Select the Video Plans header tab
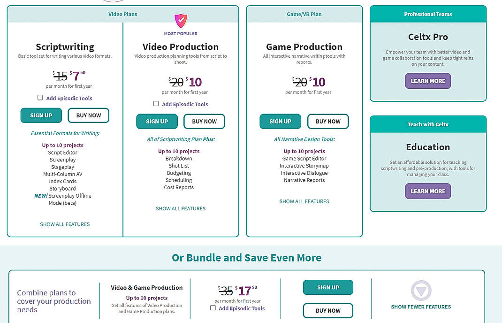The width and height of the screenshot is (502, 323). click(x=122, y=14)
